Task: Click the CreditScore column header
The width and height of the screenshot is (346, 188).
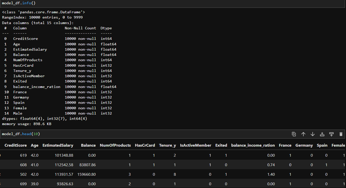Action: [x=16, y=145]
